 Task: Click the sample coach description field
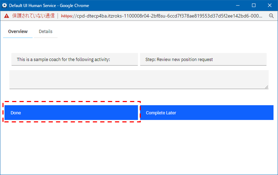[x=75, y=59]
